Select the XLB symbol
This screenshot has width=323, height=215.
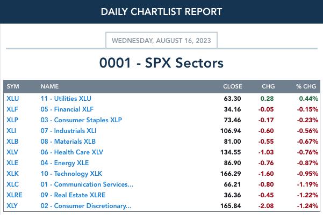12,142
